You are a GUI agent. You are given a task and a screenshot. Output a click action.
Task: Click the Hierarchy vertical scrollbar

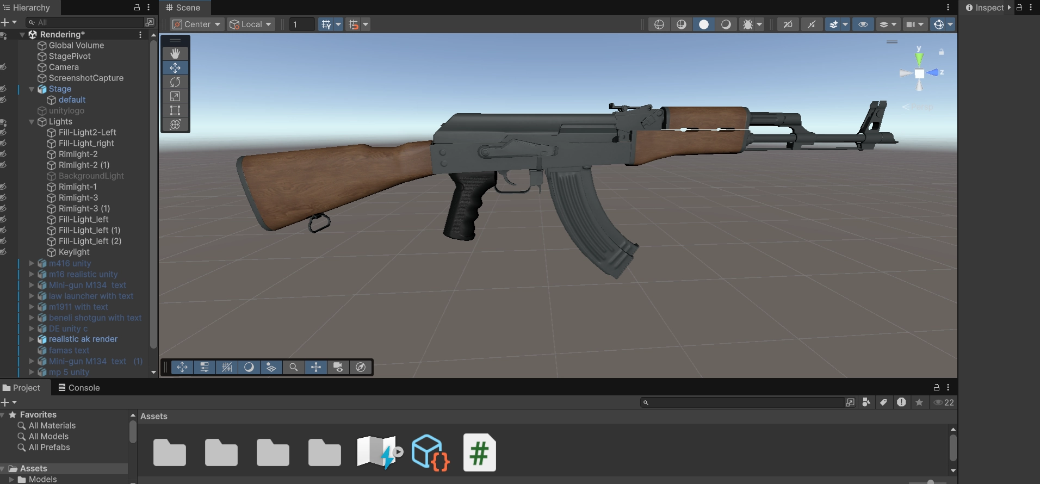[153, 190]
